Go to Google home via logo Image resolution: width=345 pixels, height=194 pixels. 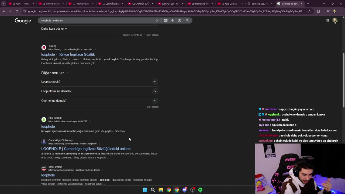click(x=23, y=21)
